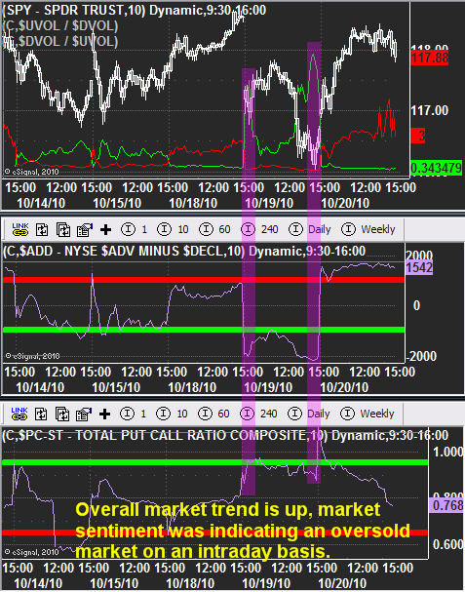The image size is (465, 592).
Task: Click the -2000 axis label on $ADD chart
Action: [x=421, y=356]
